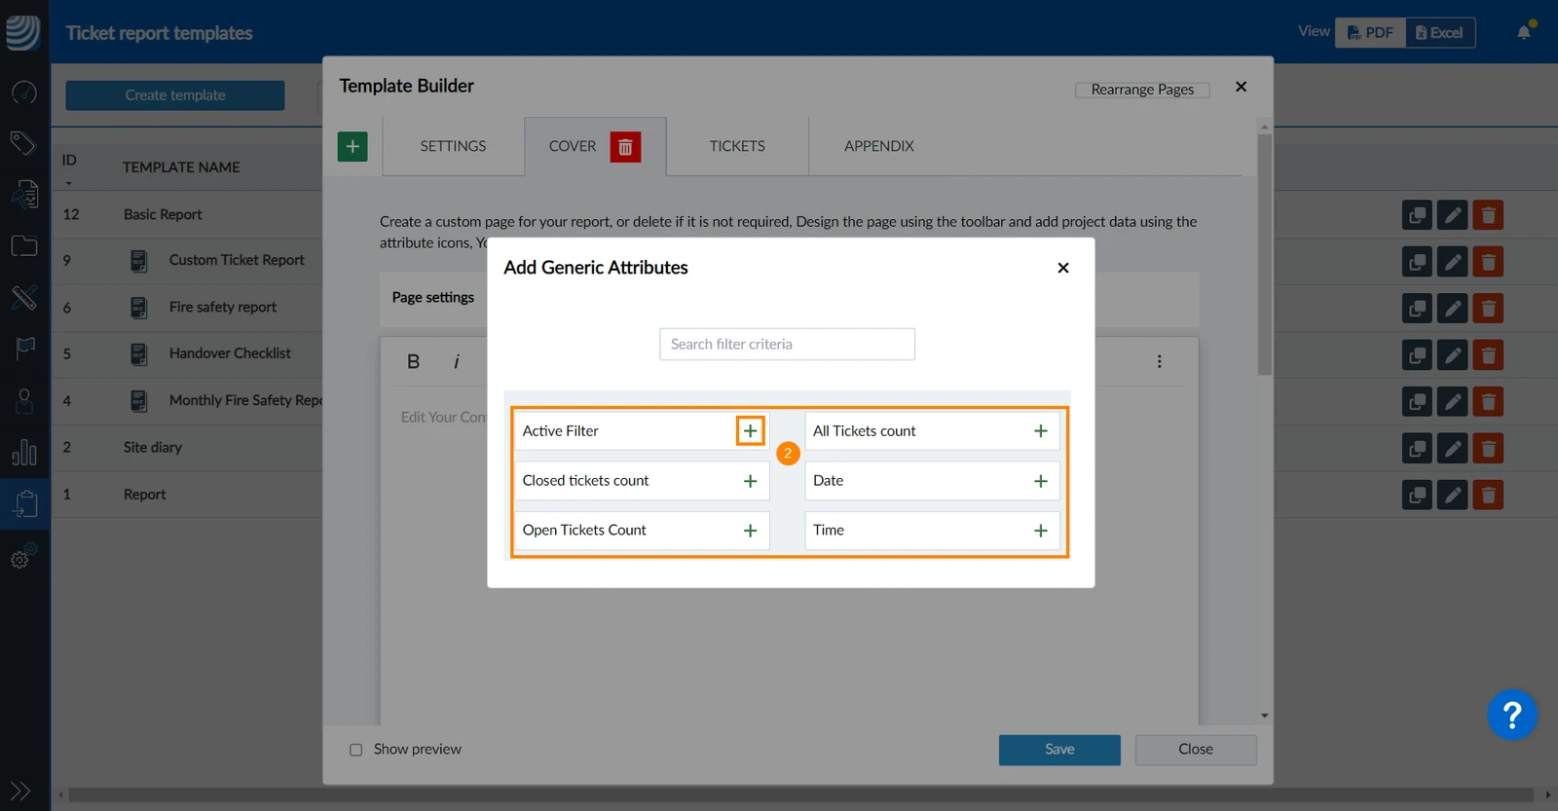Screen dimensions: 1558x811
Task: Switch to the TICKETS tab
Action: (737, 146)
